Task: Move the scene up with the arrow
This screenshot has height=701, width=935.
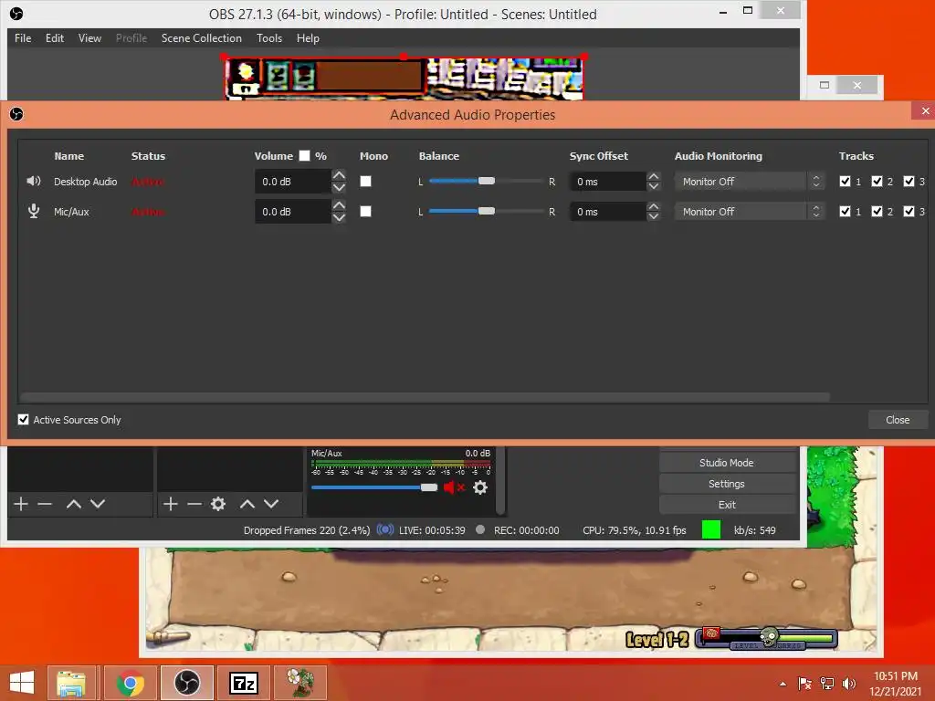Action: (73, 504)
